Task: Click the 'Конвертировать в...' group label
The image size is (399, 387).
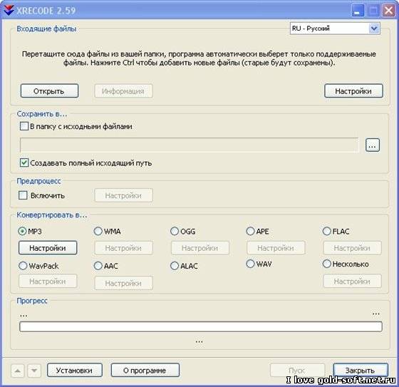Action: 52,215
